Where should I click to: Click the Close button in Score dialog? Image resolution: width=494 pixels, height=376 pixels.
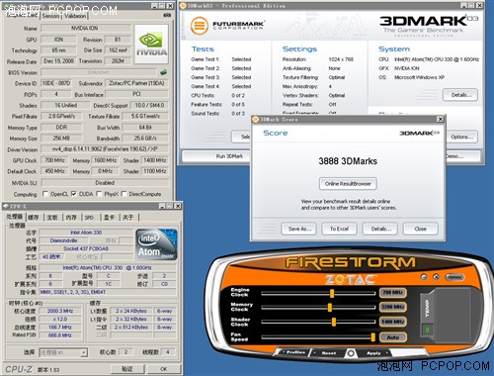(x=421, y=229)
